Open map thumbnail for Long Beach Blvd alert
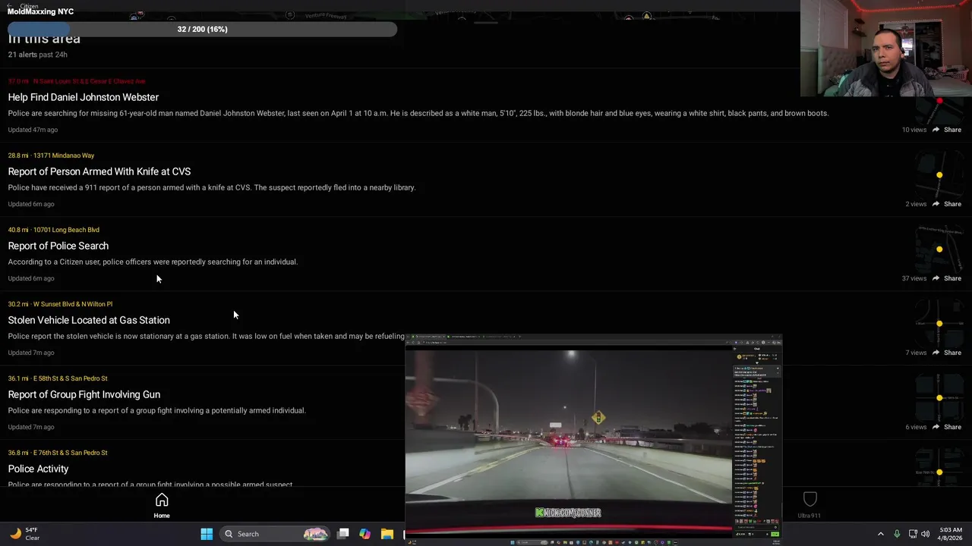The width and height of the screenshot is (972, 546). point(939,249)
